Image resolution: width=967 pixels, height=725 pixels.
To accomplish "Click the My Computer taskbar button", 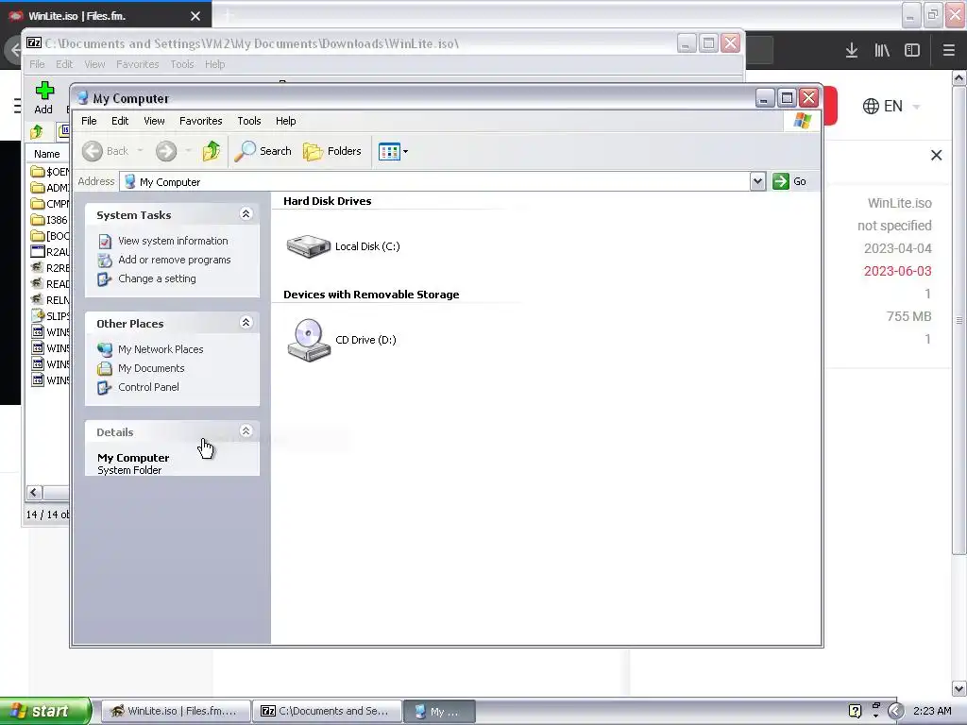I will tap(439, 712).
